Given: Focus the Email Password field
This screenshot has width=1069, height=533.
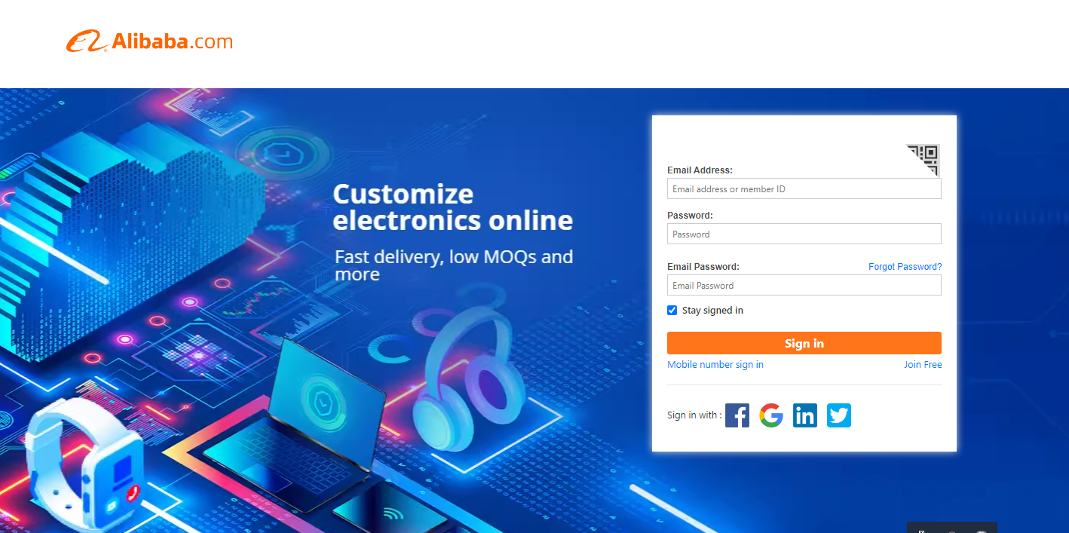Looking at the screenshot, I should (x=804, y=285).
